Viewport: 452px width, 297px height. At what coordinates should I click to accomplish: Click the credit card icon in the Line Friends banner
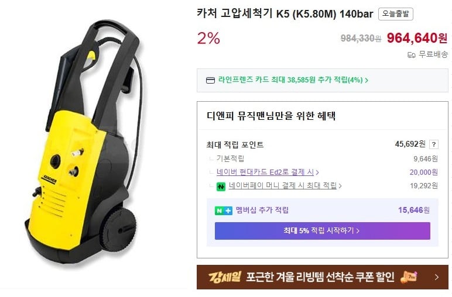(x=210, y=80)
